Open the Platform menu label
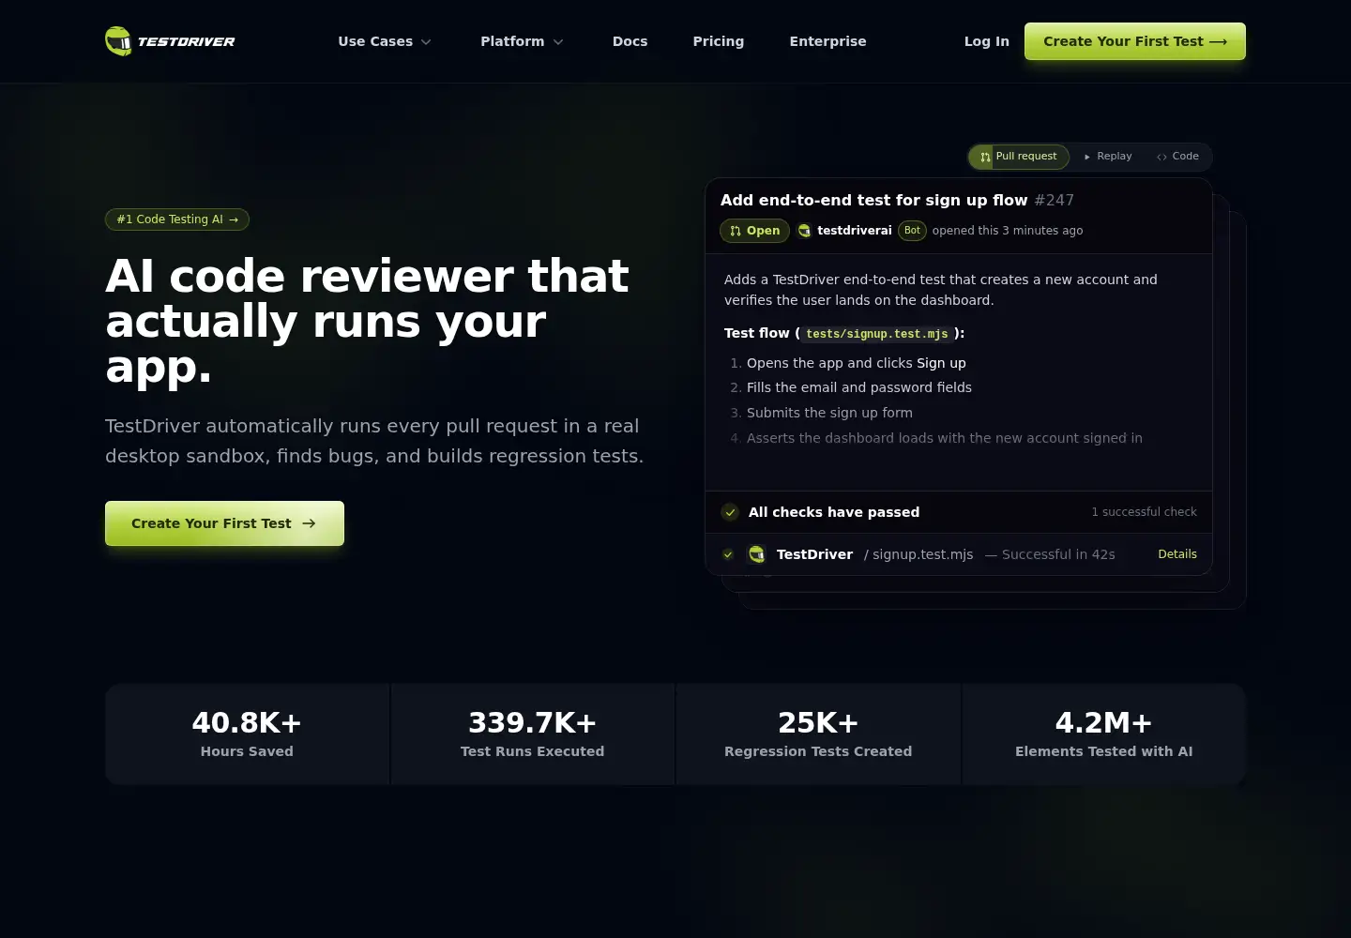Viewport: 1351px width, 938px height. click(512, 41)
